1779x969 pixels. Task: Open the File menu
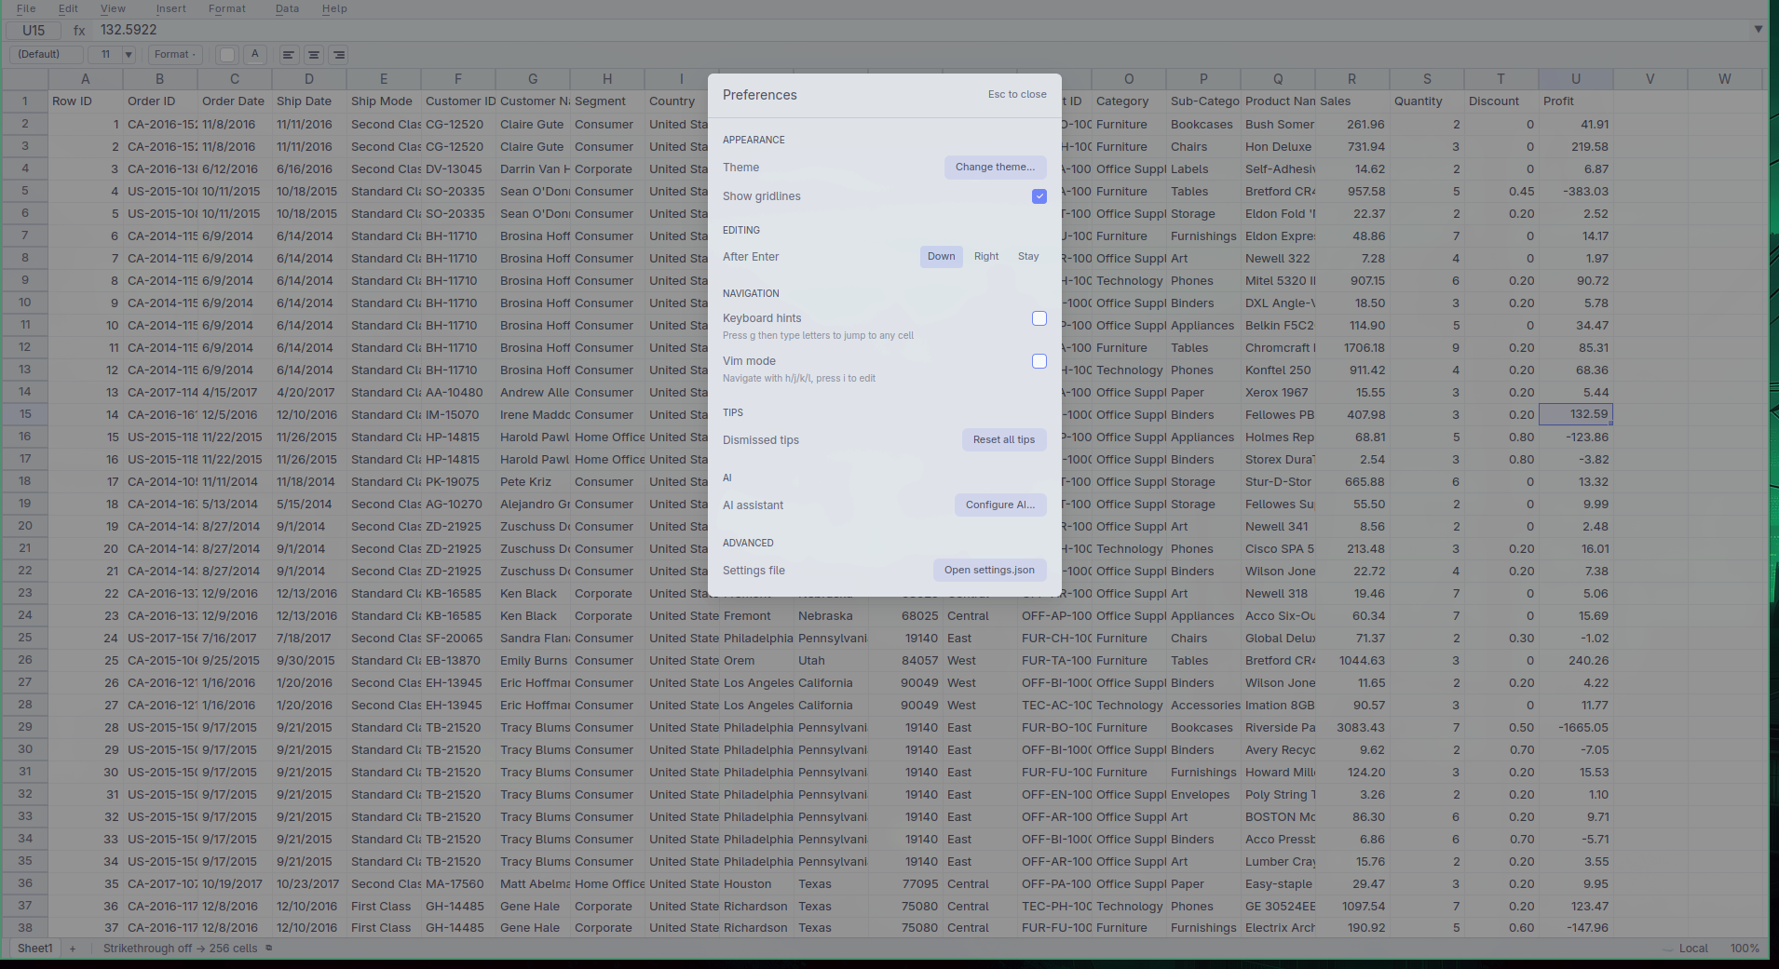tap(26, 8)
